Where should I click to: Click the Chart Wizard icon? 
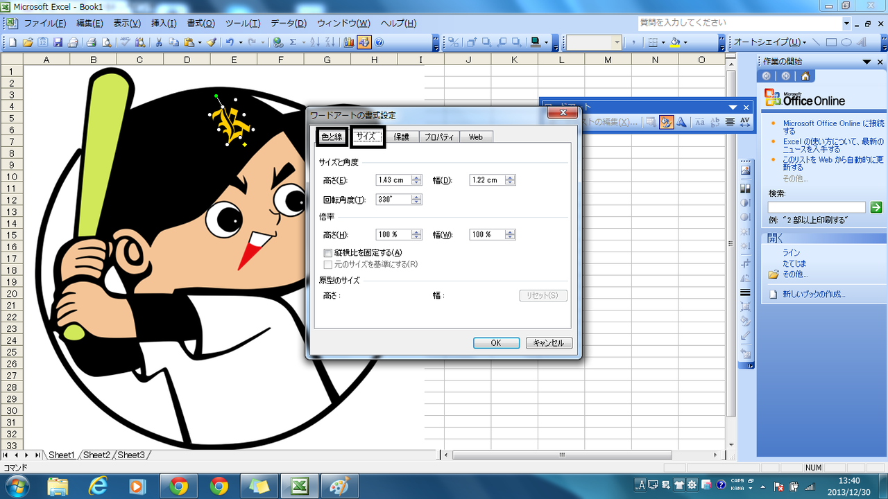349,42
